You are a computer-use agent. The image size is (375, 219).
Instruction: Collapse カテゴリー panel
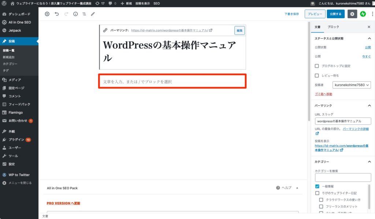(x=369, y=162)
